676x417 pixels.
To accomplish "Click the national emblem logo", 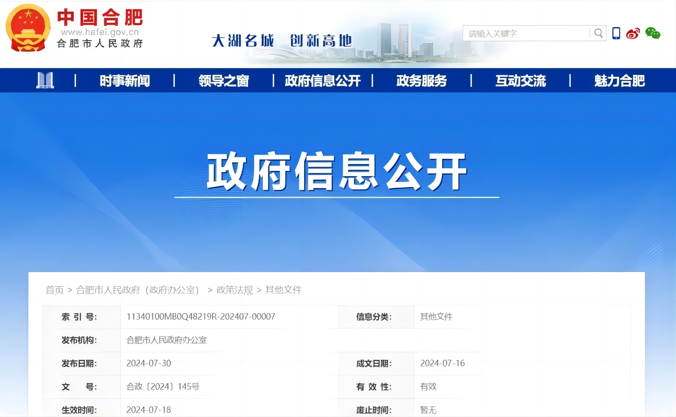I will pos(28,28).
